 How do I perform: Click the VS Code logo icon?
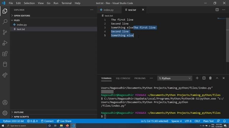point(4,3)
